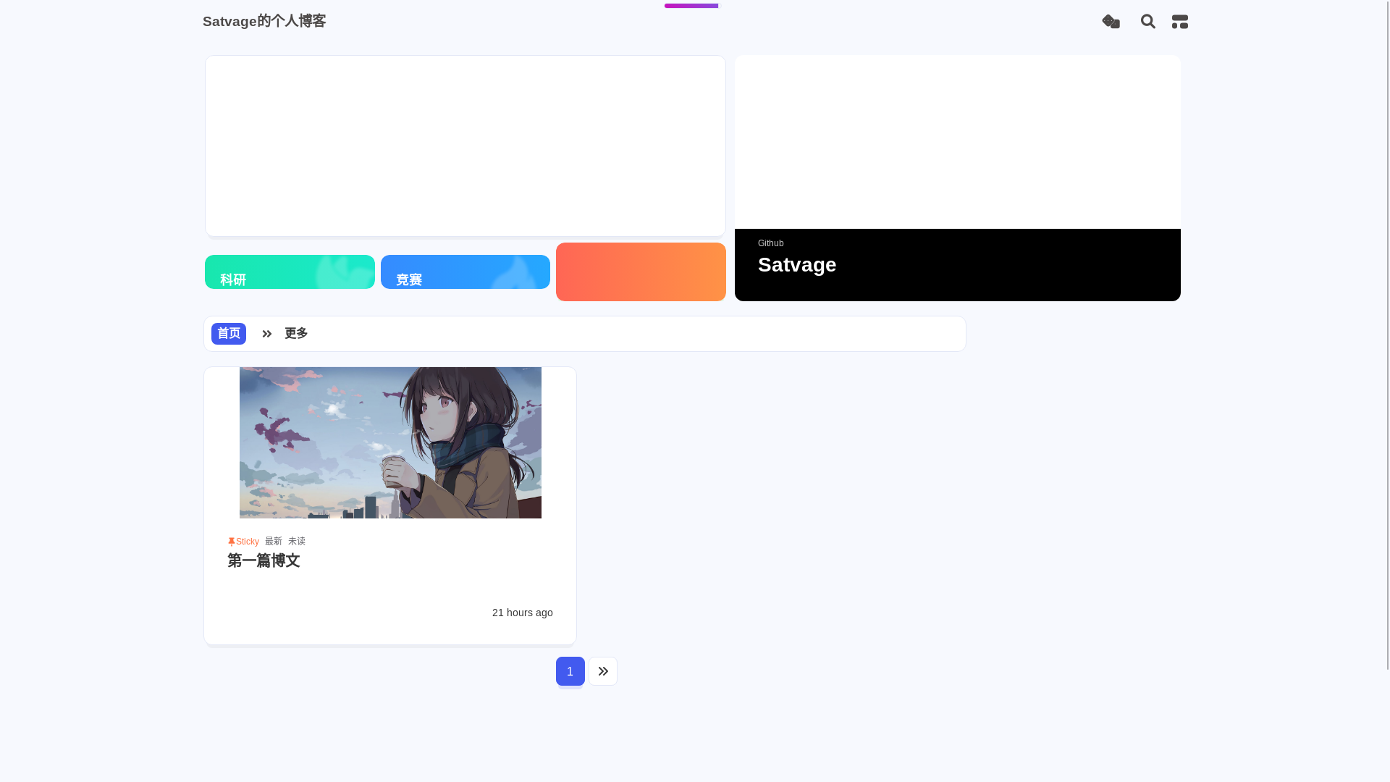
Task: Click the Sticky pin label
Action: tap(243, 542)
